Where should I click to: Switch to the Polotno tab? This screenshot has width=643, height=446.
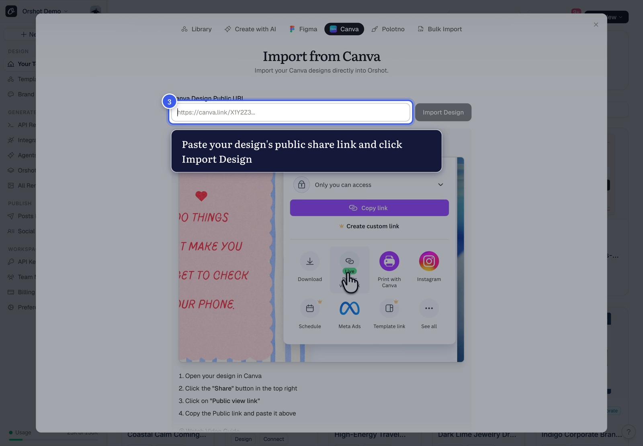pos(388,29)
